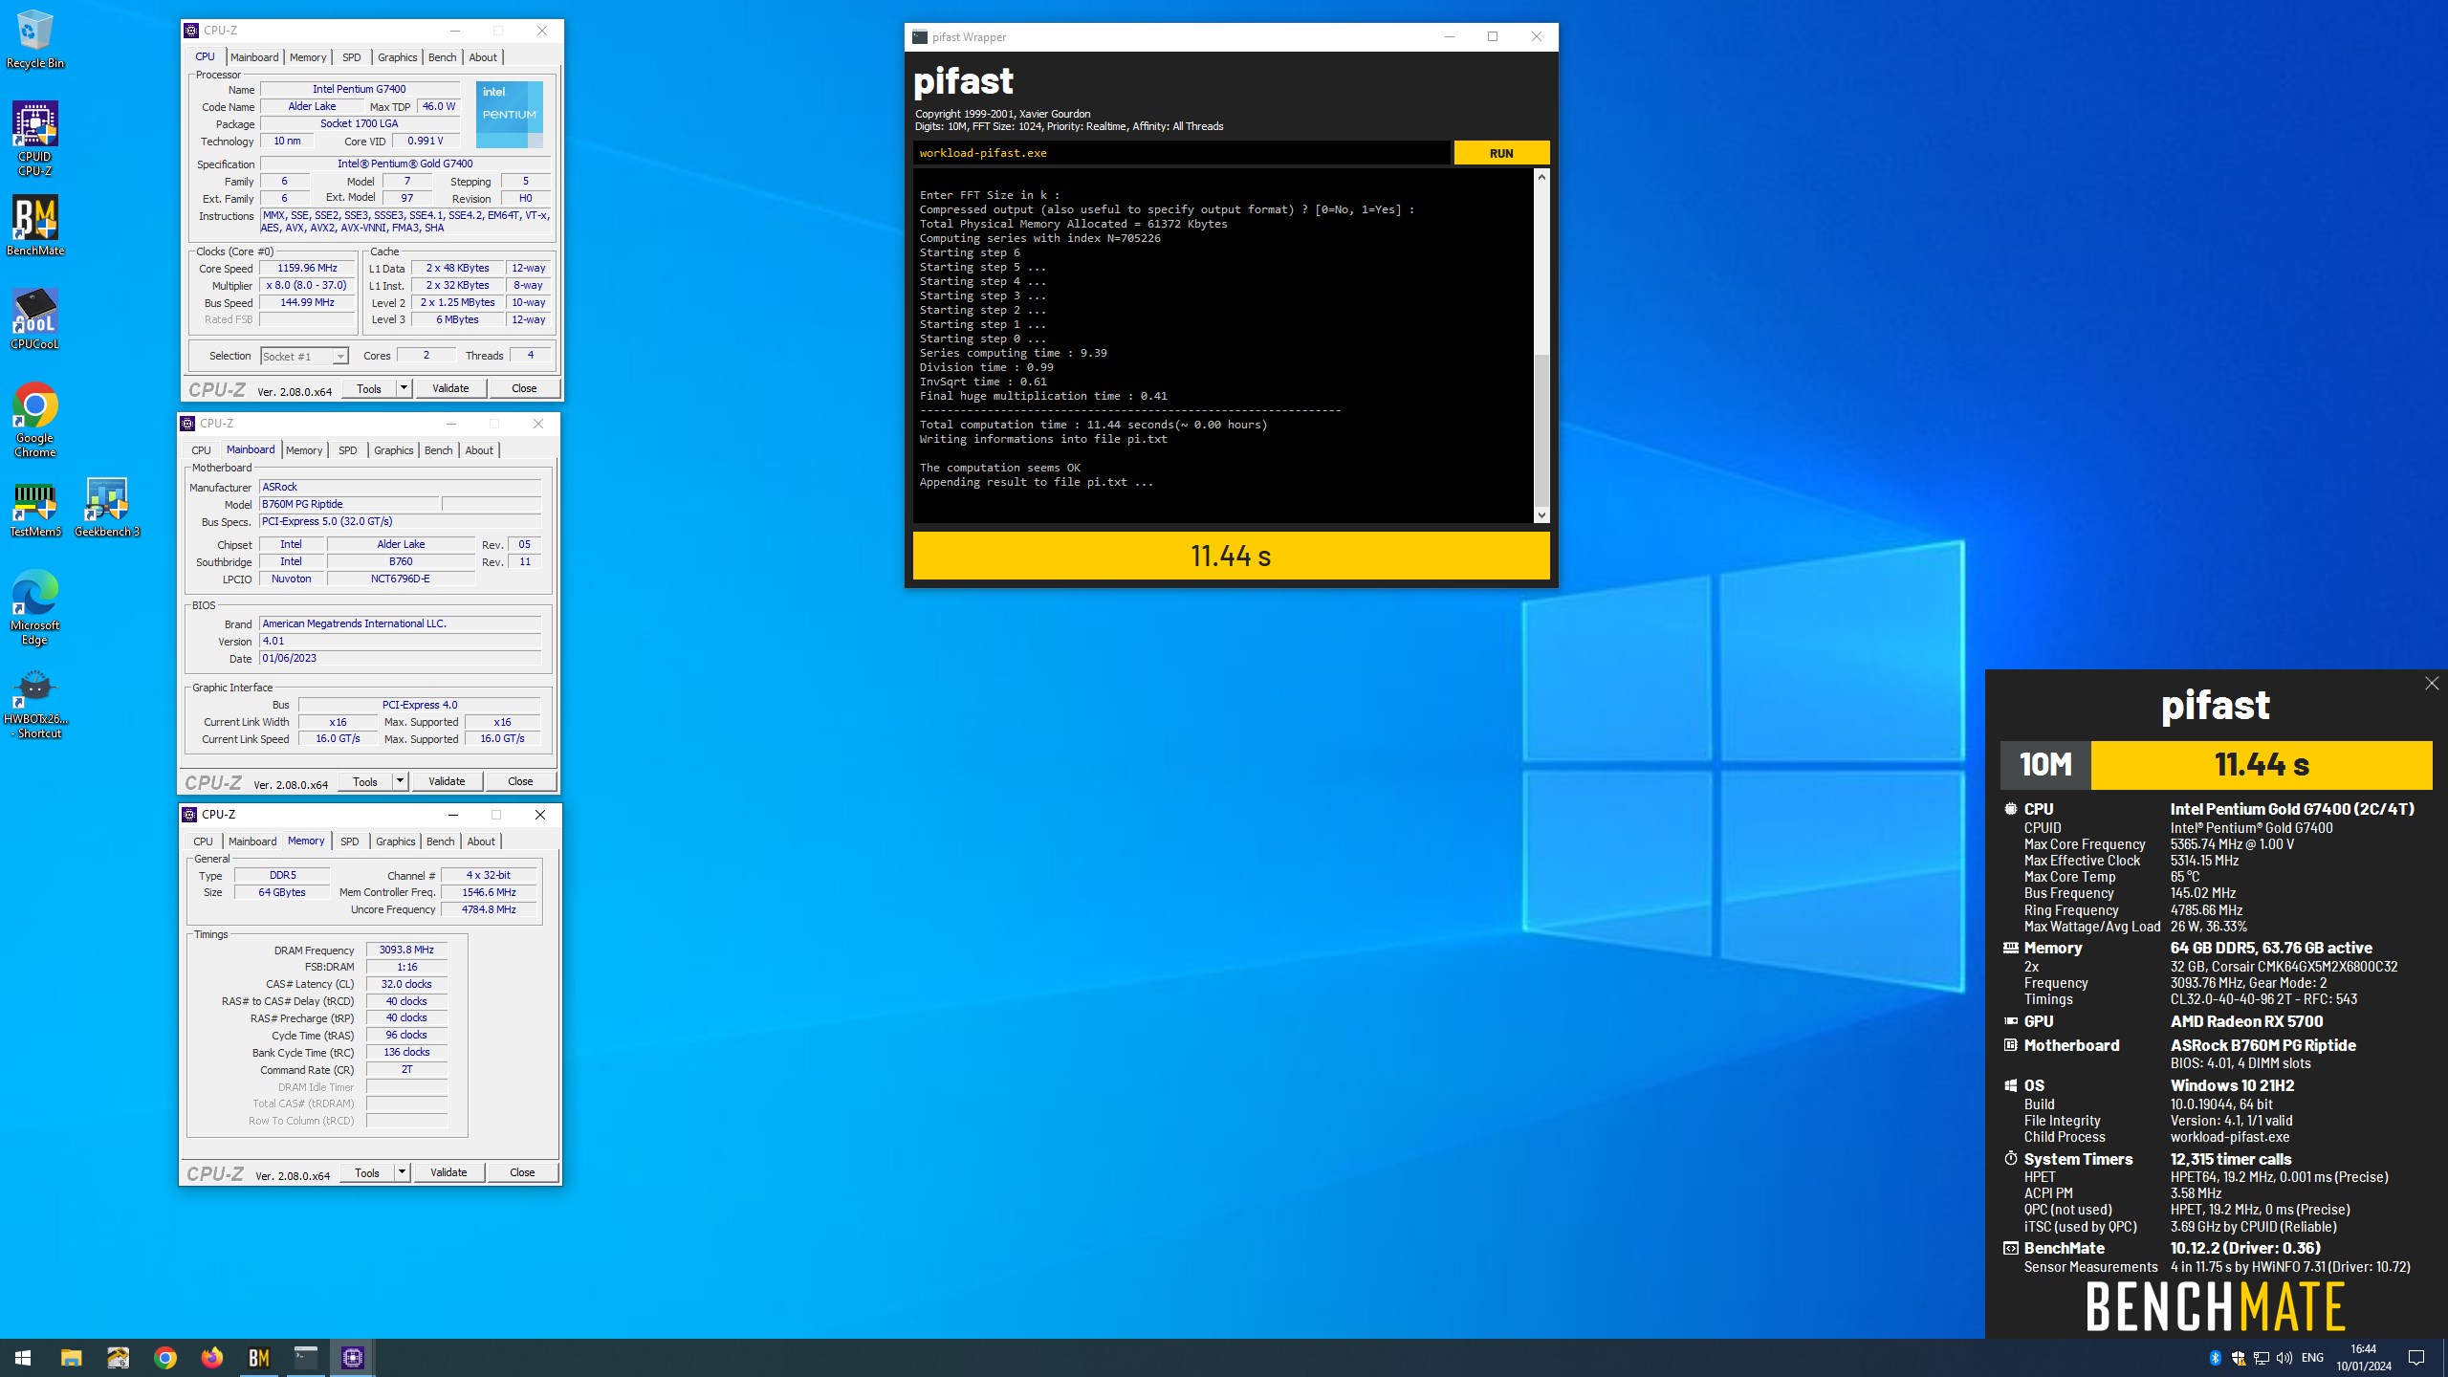Open the notification center icon
This screenshot has width=2448, height=1377.
2416,1358
